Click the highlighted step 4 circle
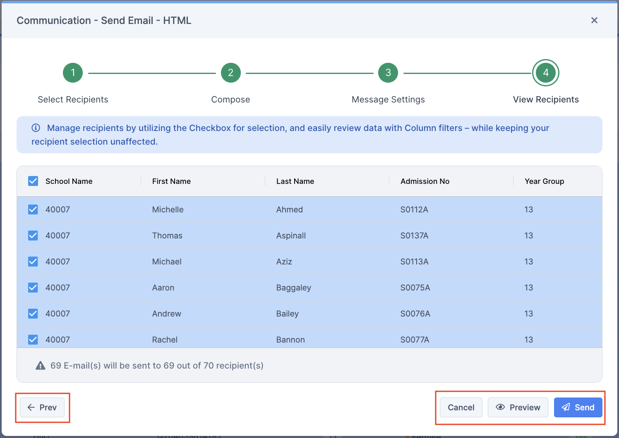Viewport: 619px width, 438px height. click(545, 73)
